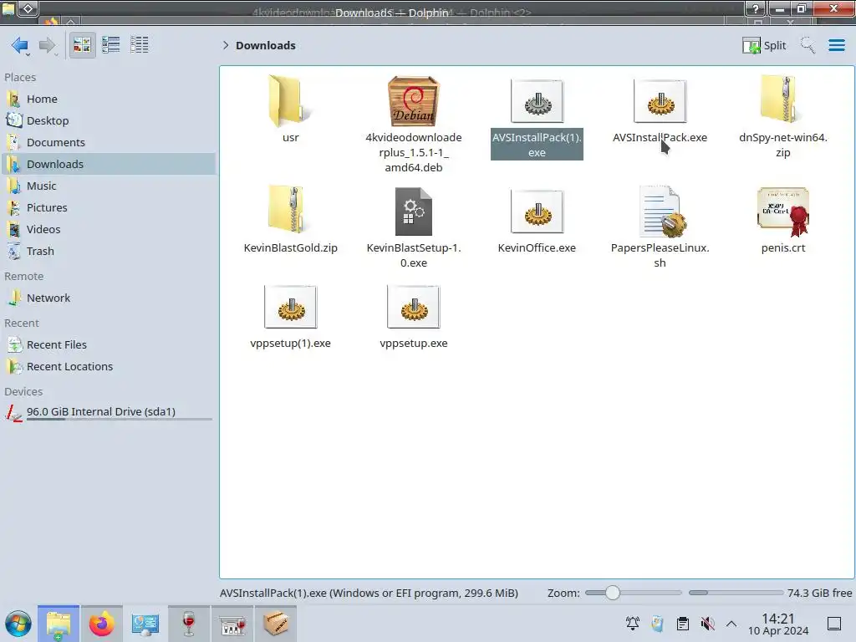Open Pictures in Places

click(x=109, y=208)
